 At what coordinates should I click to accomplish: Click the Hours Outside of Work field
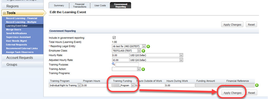(x=150, y=85)
